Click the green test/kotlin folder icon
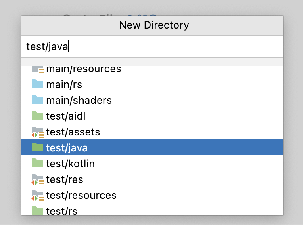This screenshot has height=225, width=303. (x=37, y=163)
